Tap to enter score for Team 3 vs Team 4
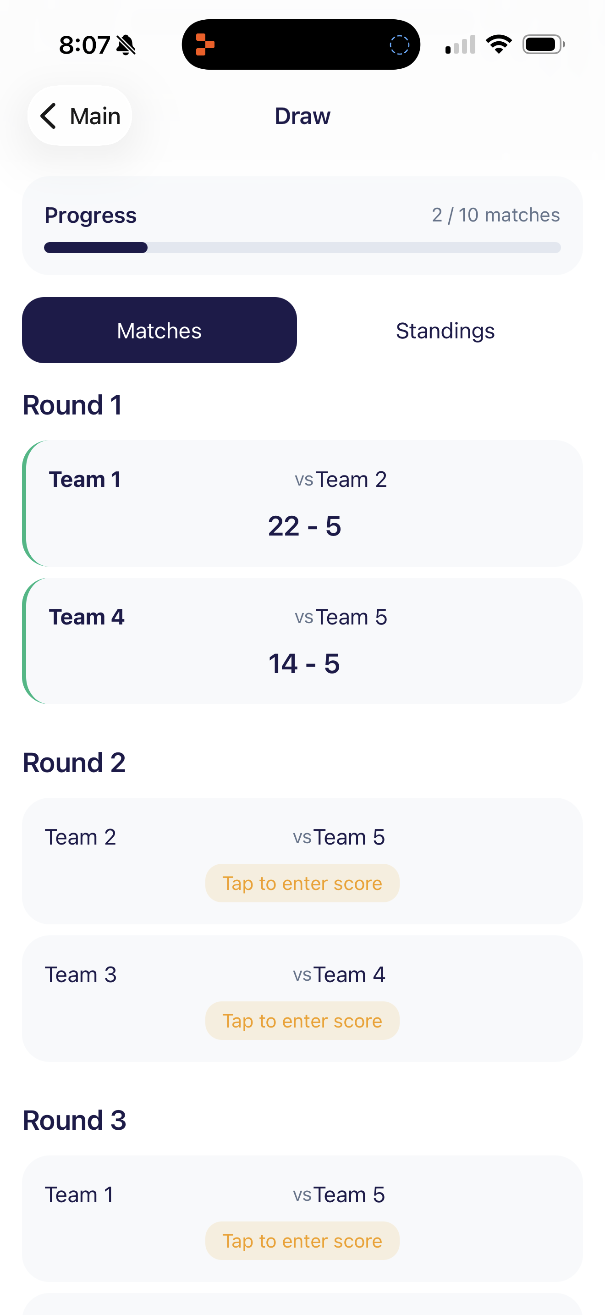The width and height of the screenshot is (605, 1315). 302,1021
